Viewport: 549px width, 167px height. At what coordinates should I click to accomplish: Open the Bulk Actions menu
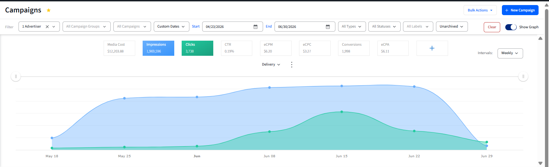point(480,10)
